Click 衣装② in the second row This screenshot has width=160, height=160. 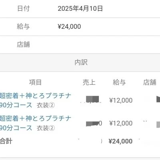pos(46,128)
